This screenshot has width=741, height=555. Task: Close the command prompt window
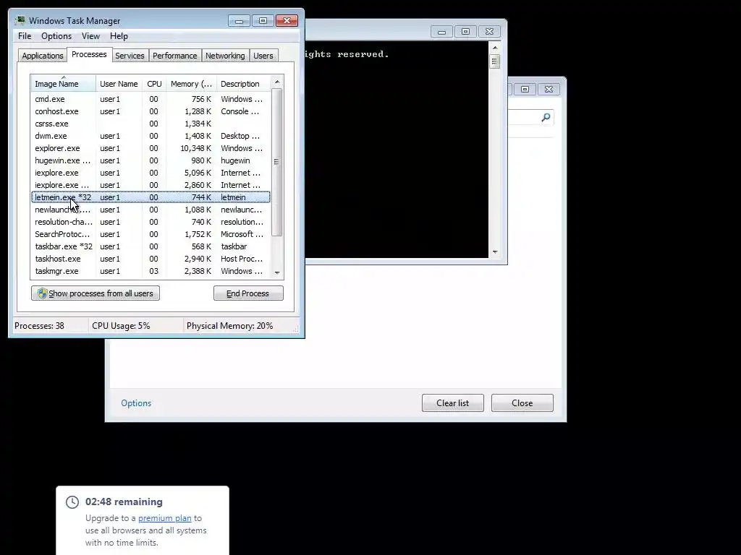pos(490,32)
